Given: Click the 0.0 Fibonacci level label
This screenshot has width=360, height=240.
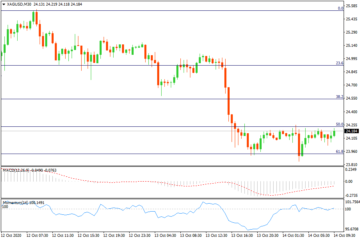Looking at the screenshot, I should pos(340,8).
